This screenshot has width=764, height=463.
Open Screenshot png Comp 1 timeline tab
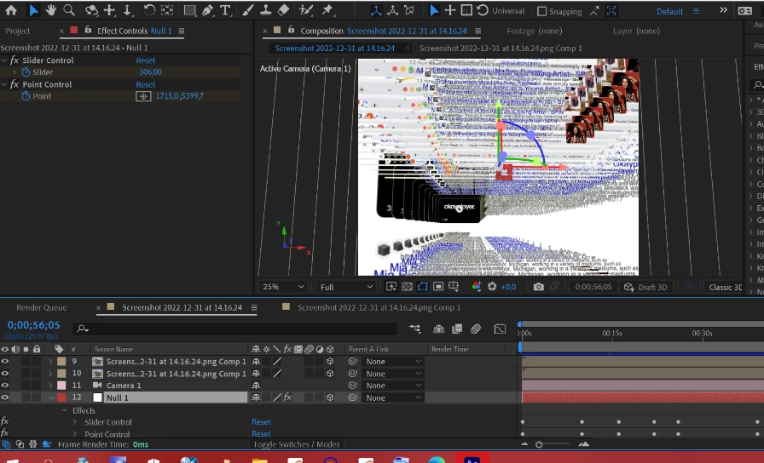(379, 307)
